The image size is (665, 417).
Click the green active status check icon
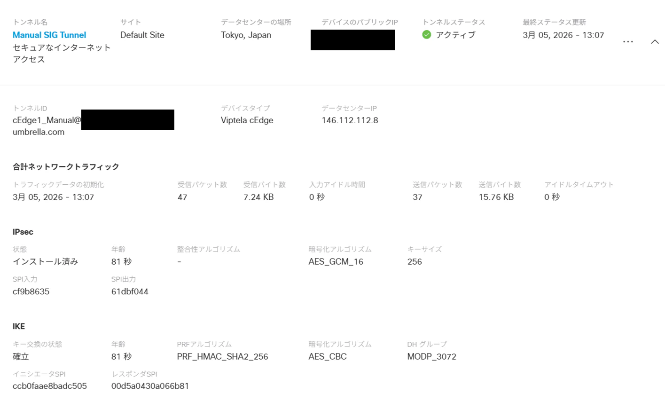pyautogui.click(x=427, y=35)
